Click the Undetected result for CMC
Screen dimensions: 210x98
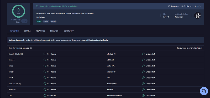52,96
